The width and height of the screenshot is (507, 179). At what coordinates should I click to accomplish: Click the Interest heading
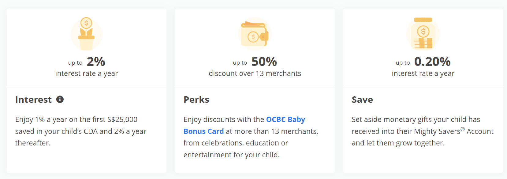[34, 100]
